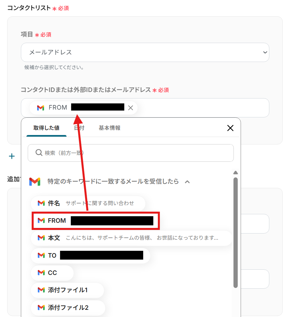The width and height of the screenshot is (285, 317).
Task: Select the FROM value in the list
Action: tap(95, 221)
